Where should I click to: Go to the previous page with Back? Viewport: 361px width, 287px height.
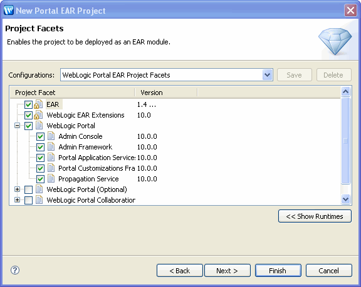(180, 271)
